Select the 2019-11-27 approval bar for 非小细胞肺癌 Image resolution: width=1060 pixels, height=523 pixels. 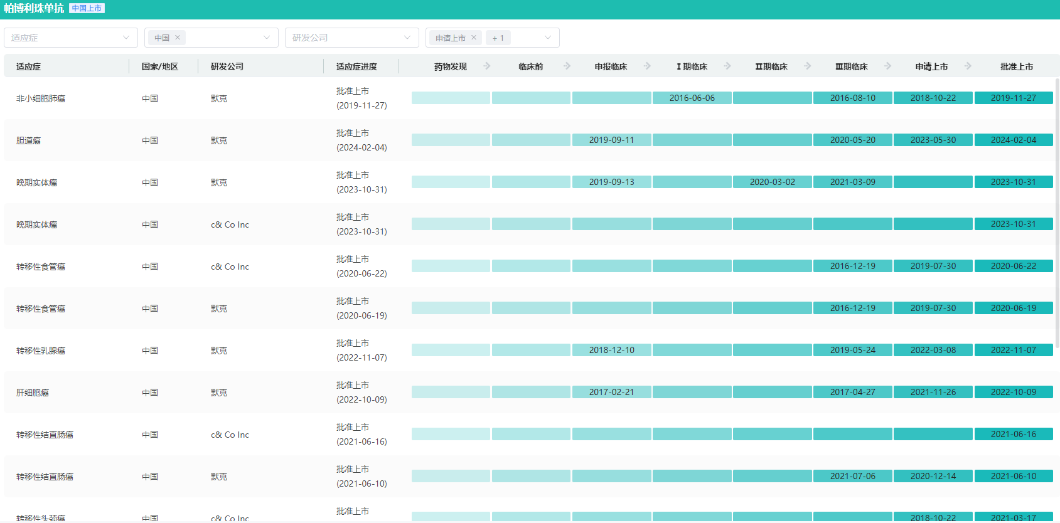pos(1013,98)
